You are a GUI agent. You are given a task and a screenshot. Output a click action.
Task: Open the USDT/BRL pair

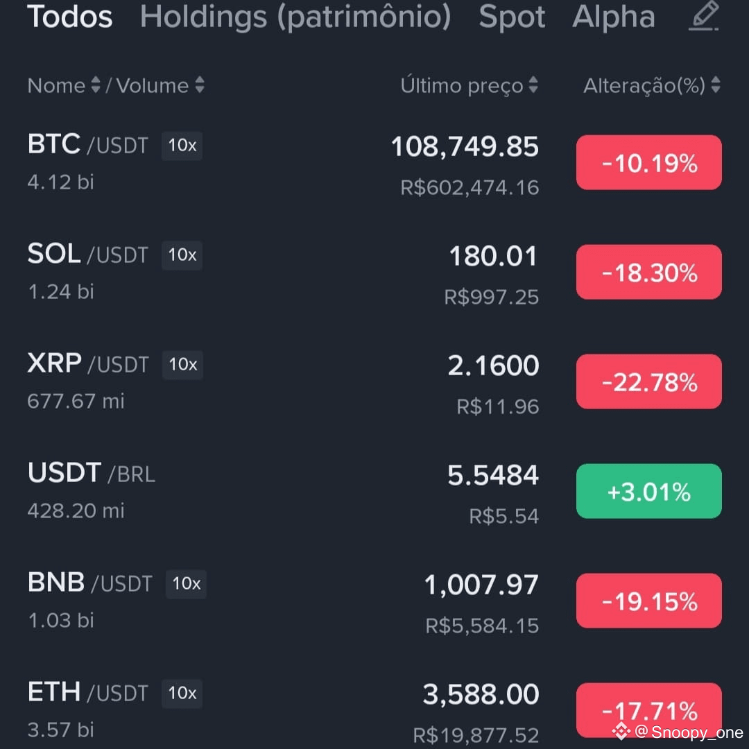(374, 491)
